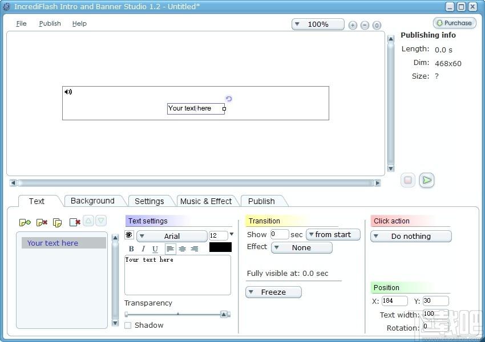This screenshot has height=342, width=485.
Task: Play the banner preview
Action: [x=427, y=180]
